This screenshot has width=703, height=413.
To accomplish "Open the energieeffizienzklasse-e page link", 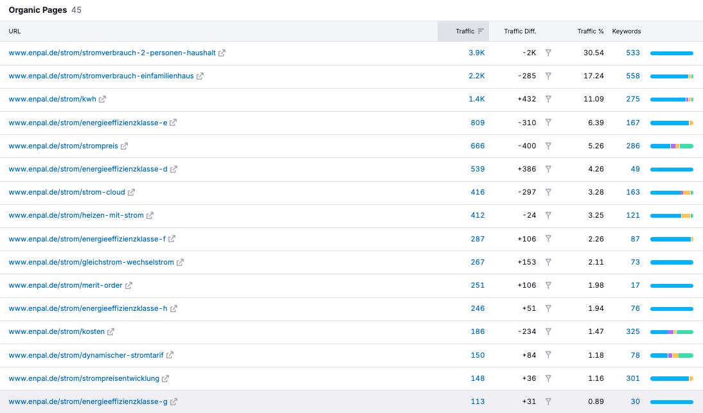I will [x=87, y=123].
